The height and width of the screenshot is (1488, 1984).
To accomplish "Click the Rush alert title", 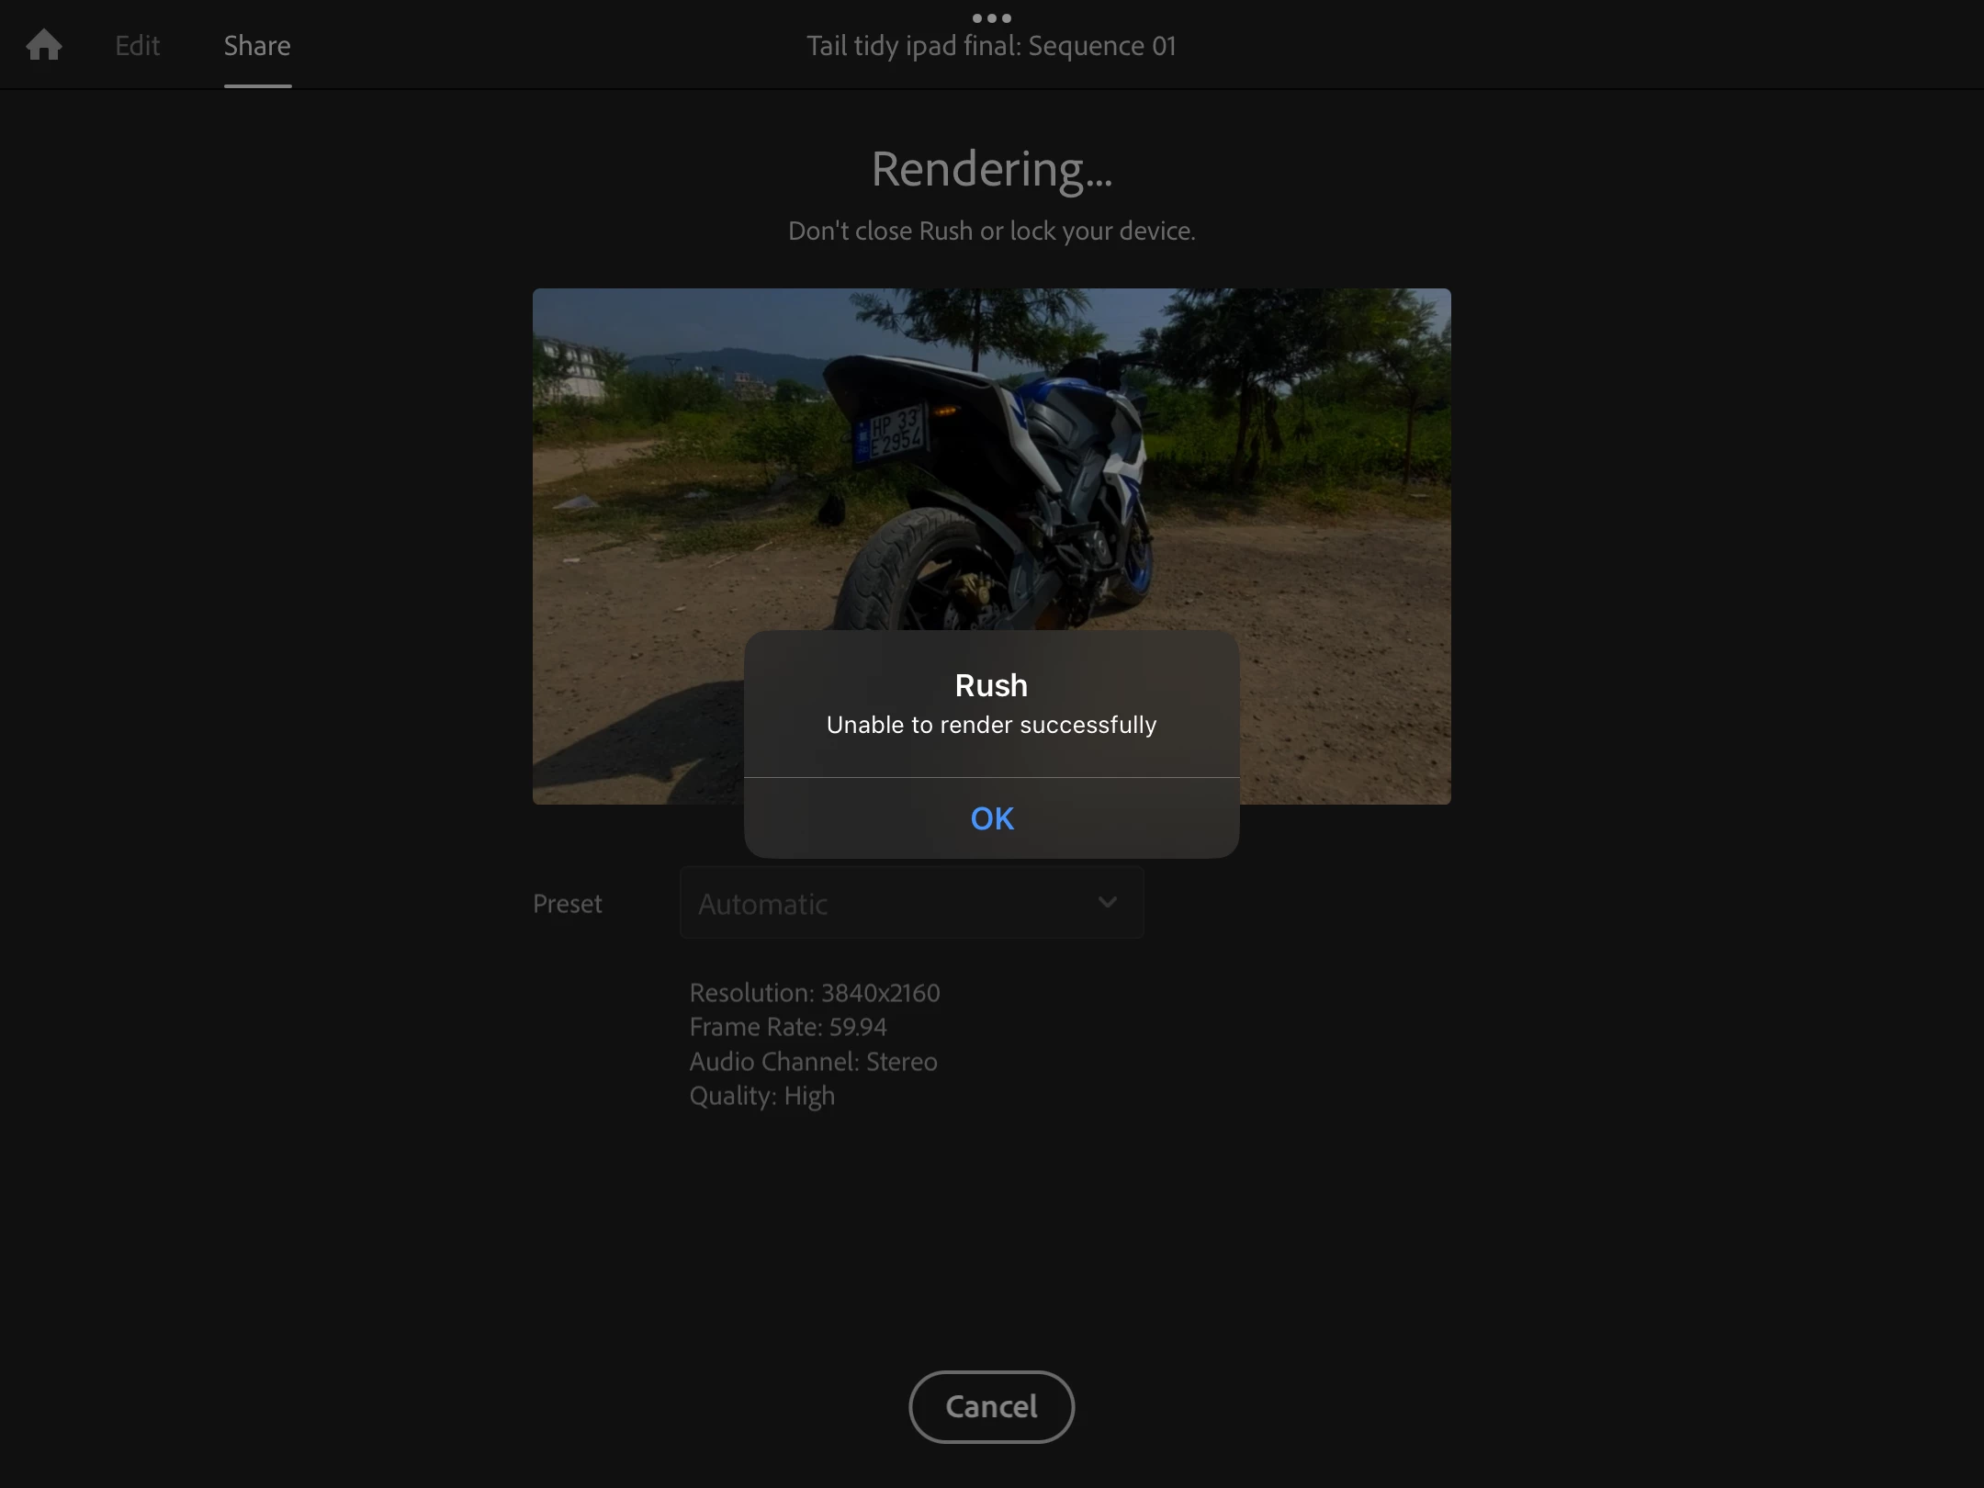I will [x=991, y=685].
